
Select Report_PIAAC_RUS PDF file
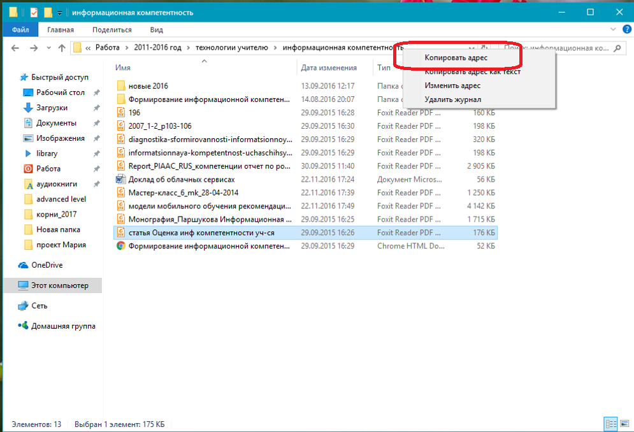pos(209,166)
